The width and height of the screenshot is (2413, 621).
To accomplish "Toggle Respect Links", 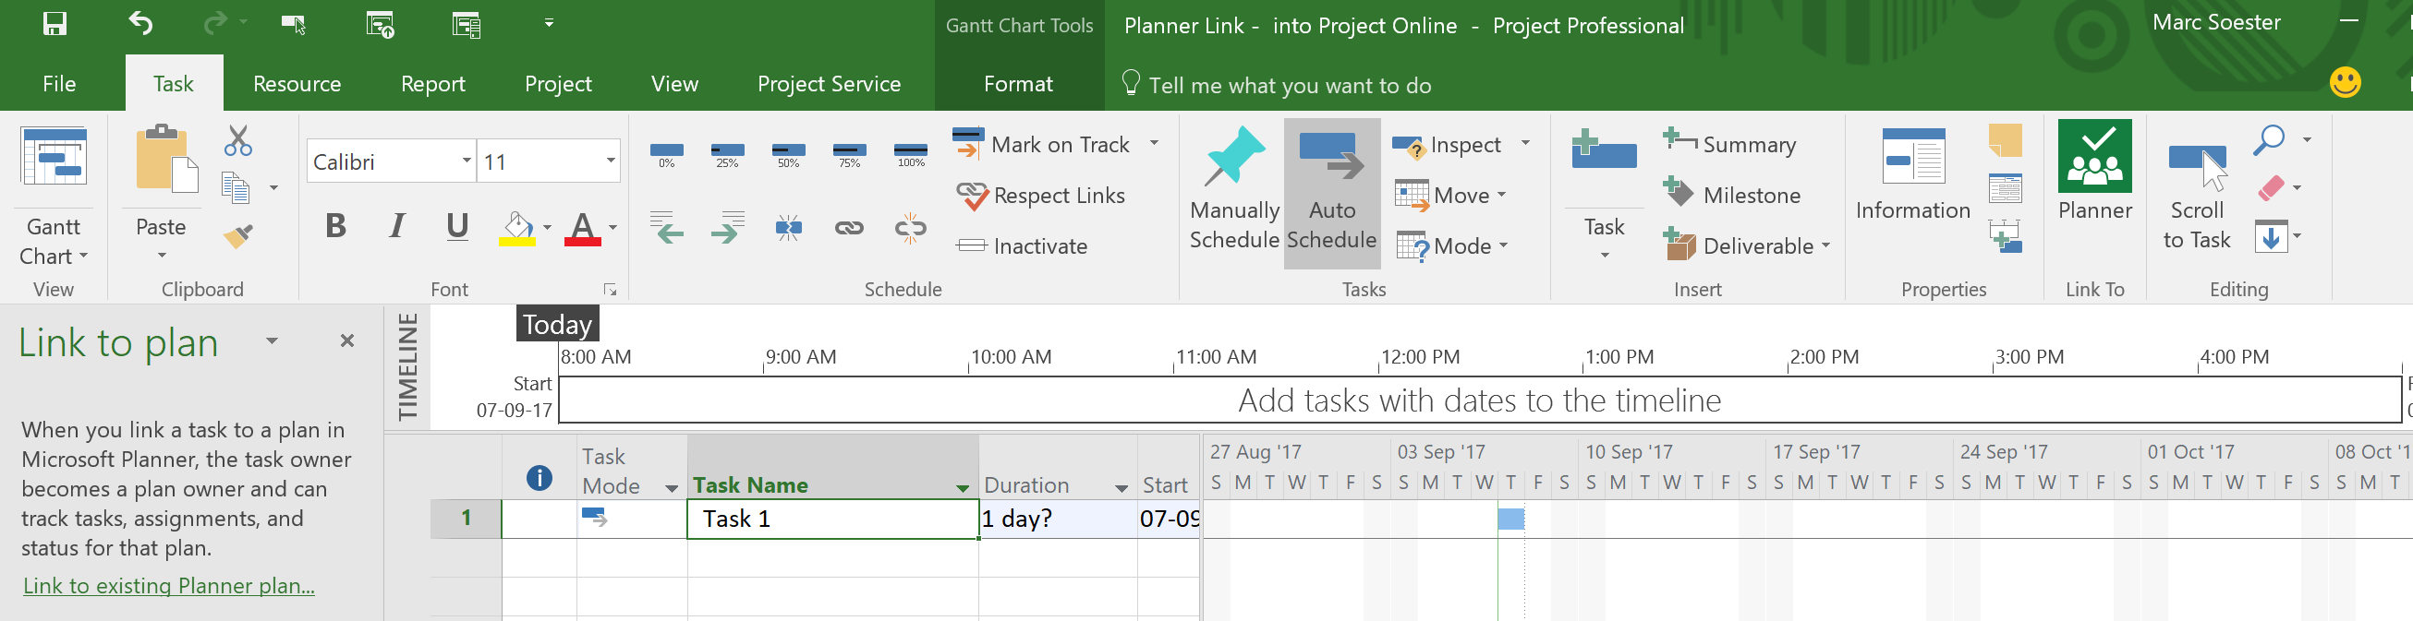I will coord(1041,196).
